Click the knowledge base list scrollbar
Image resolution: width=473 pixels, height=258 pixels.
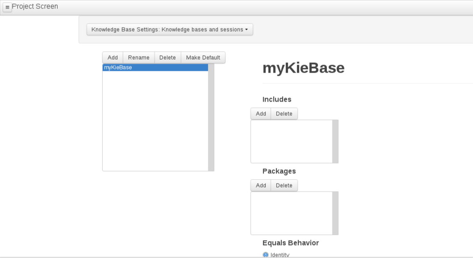point(211,117)
